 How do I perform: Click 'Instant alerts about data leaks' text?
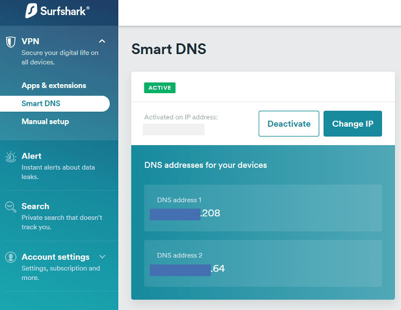[x=58, y=172]
